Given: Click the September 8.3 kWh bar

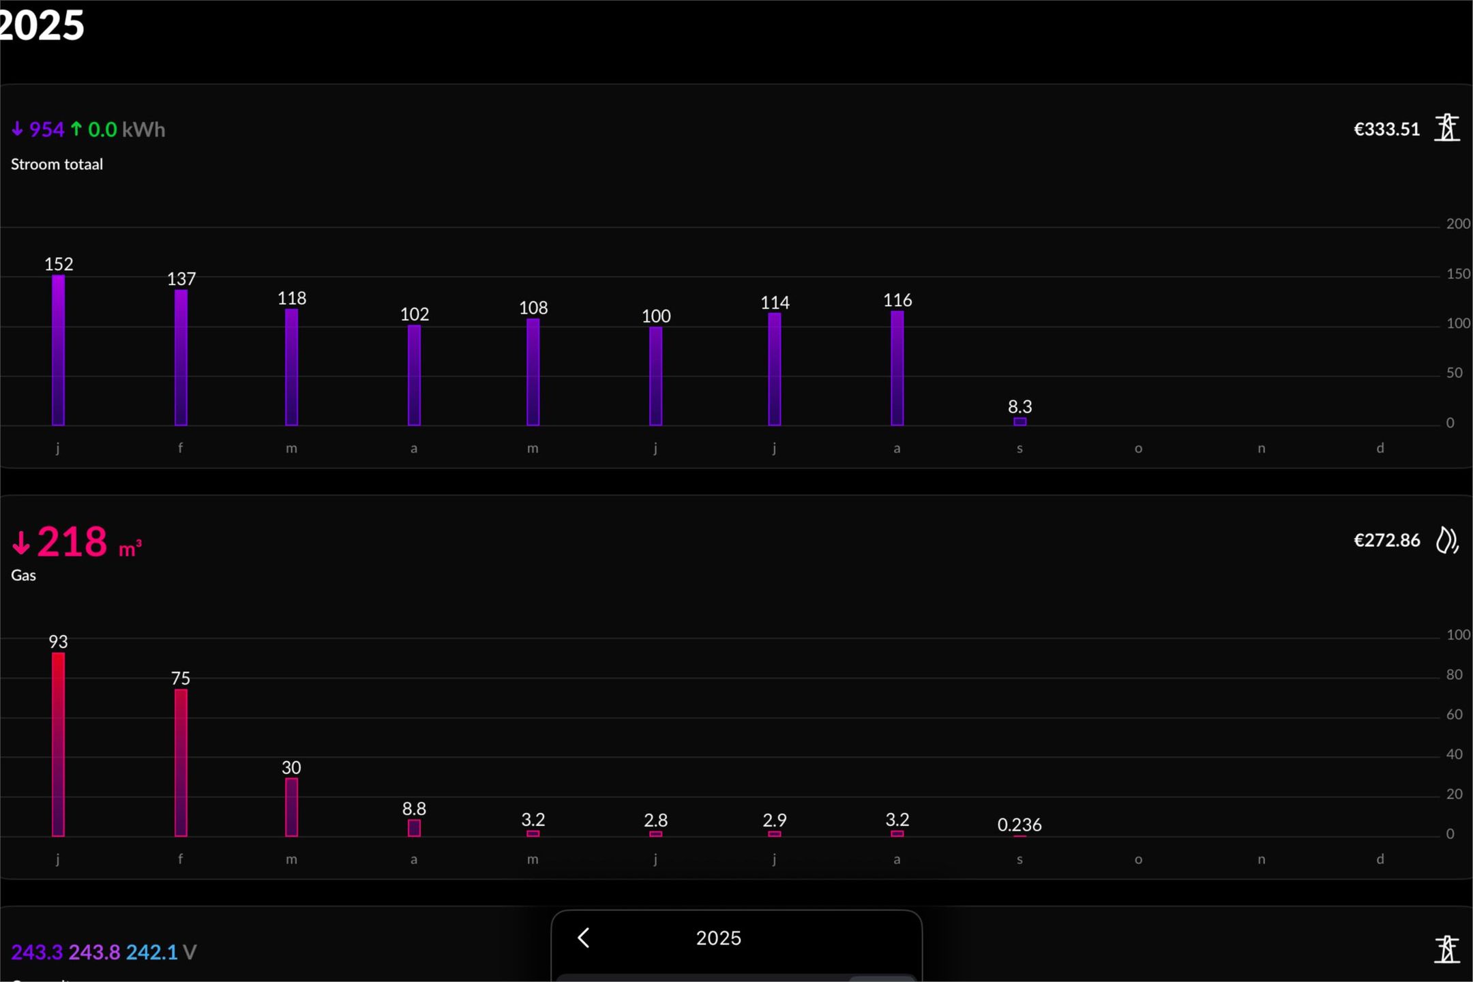Looking at the screenshot, I should (x=1020, y=421).
